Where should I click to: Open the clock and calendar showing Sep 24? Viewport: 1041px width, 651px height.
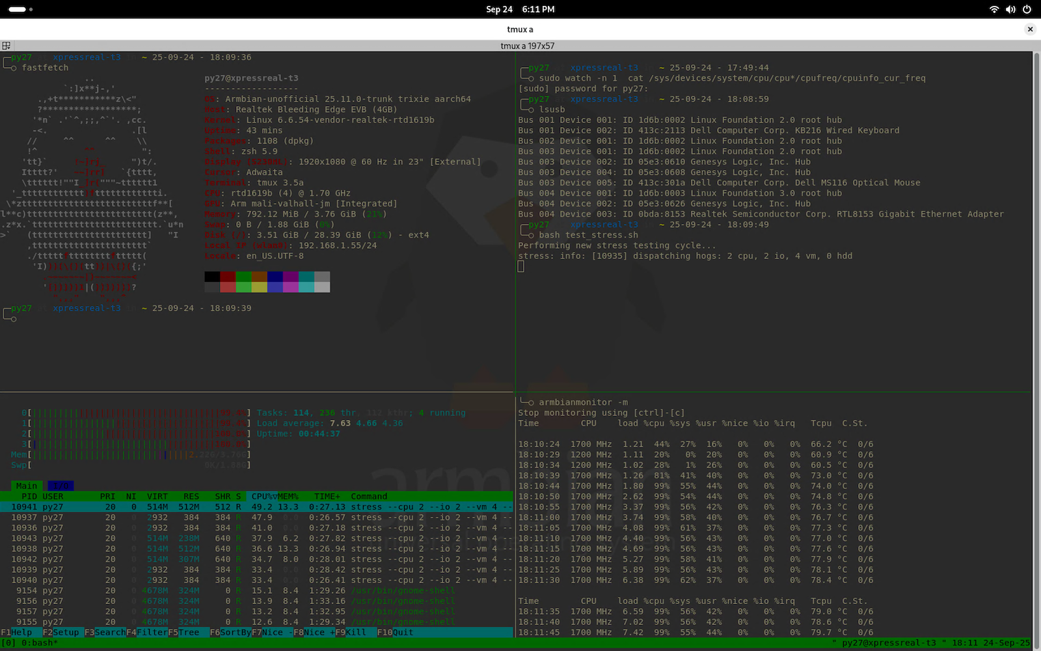pos(520,9)
